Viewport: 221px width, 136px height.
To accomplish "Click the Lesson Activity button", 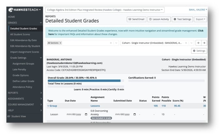I will tap(159, 19).
